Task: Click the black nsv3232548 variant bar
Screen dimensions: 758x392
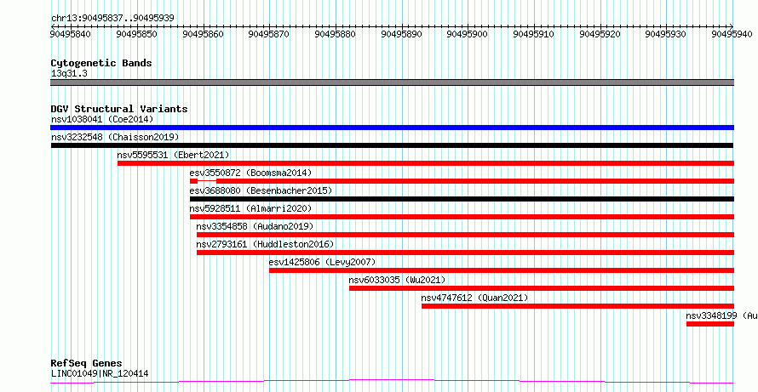Action: pos(392,145)
